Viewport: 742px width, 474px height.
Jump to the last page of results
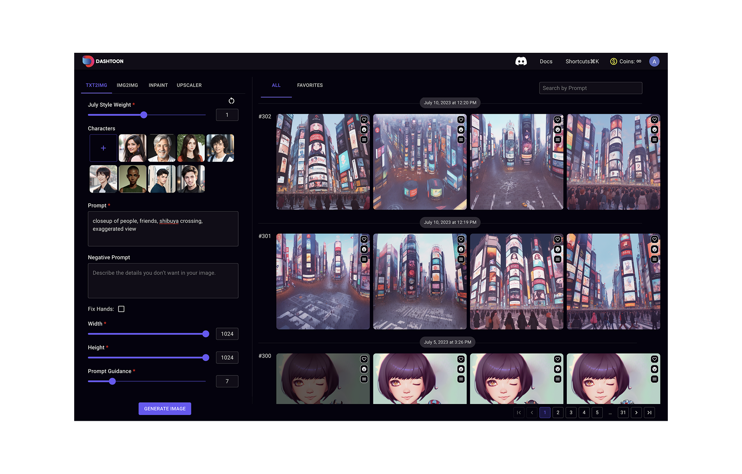[x=650, y=413]
